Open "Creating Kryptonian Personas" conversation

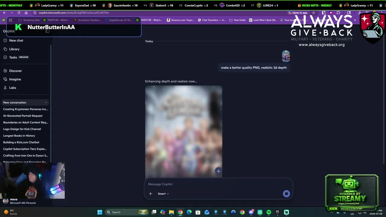click(25, 109)
